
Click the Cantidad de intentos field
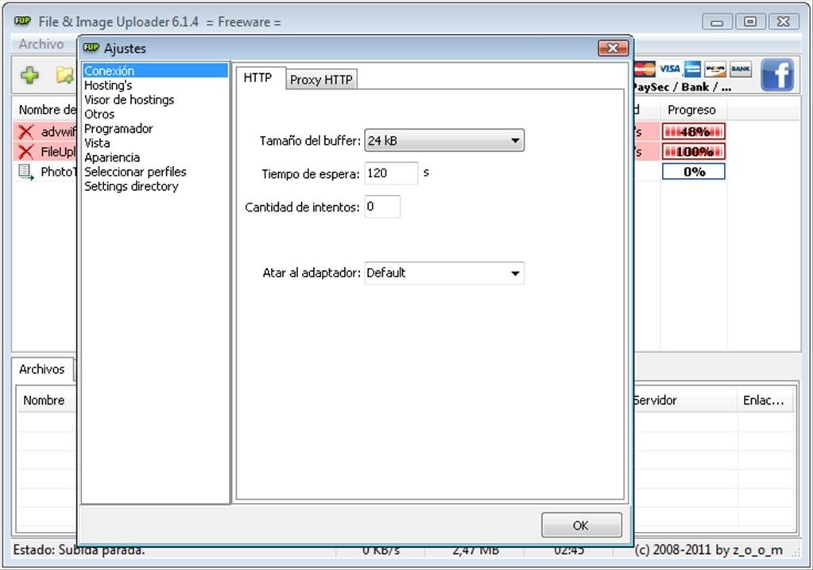point(382,207)
